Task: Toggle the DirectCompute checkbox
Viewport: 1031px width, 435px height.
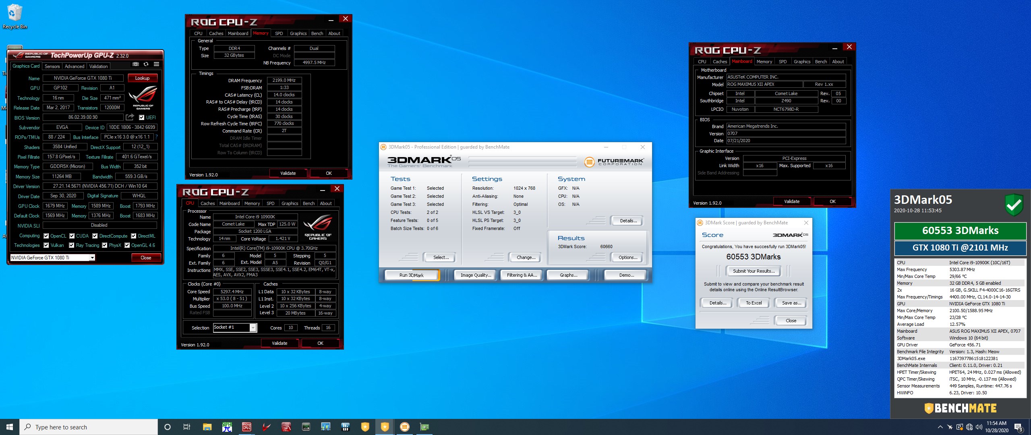Action: (95, 236)
